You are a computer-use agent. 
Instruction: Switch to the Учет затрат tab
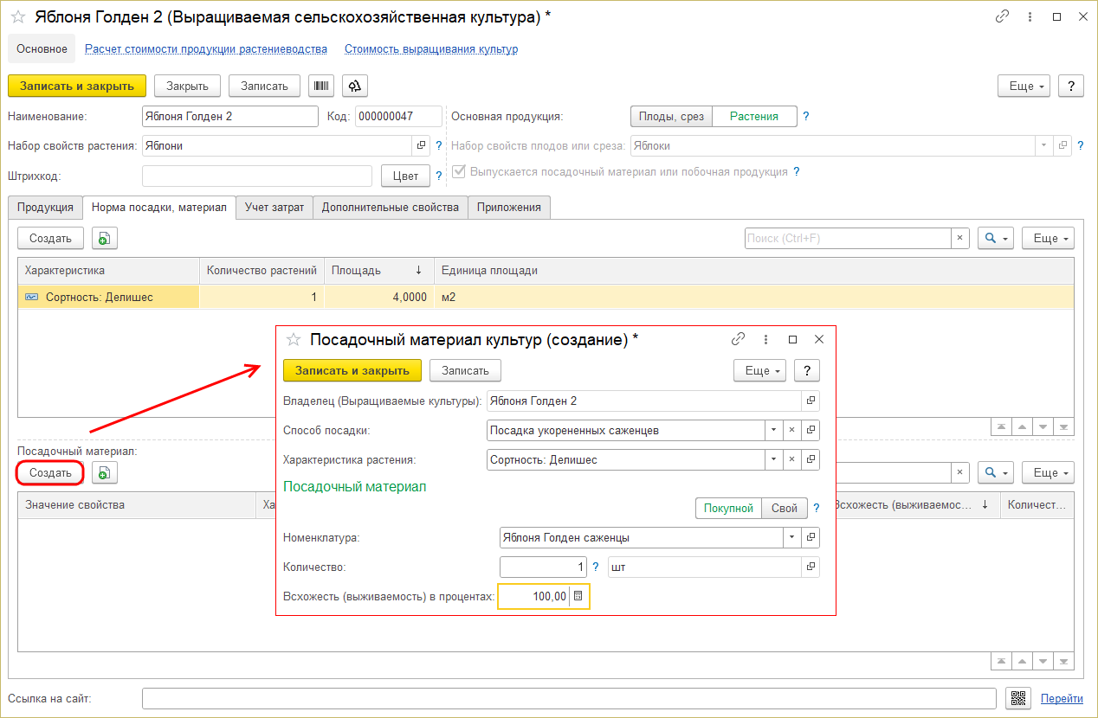pos(274,208)
